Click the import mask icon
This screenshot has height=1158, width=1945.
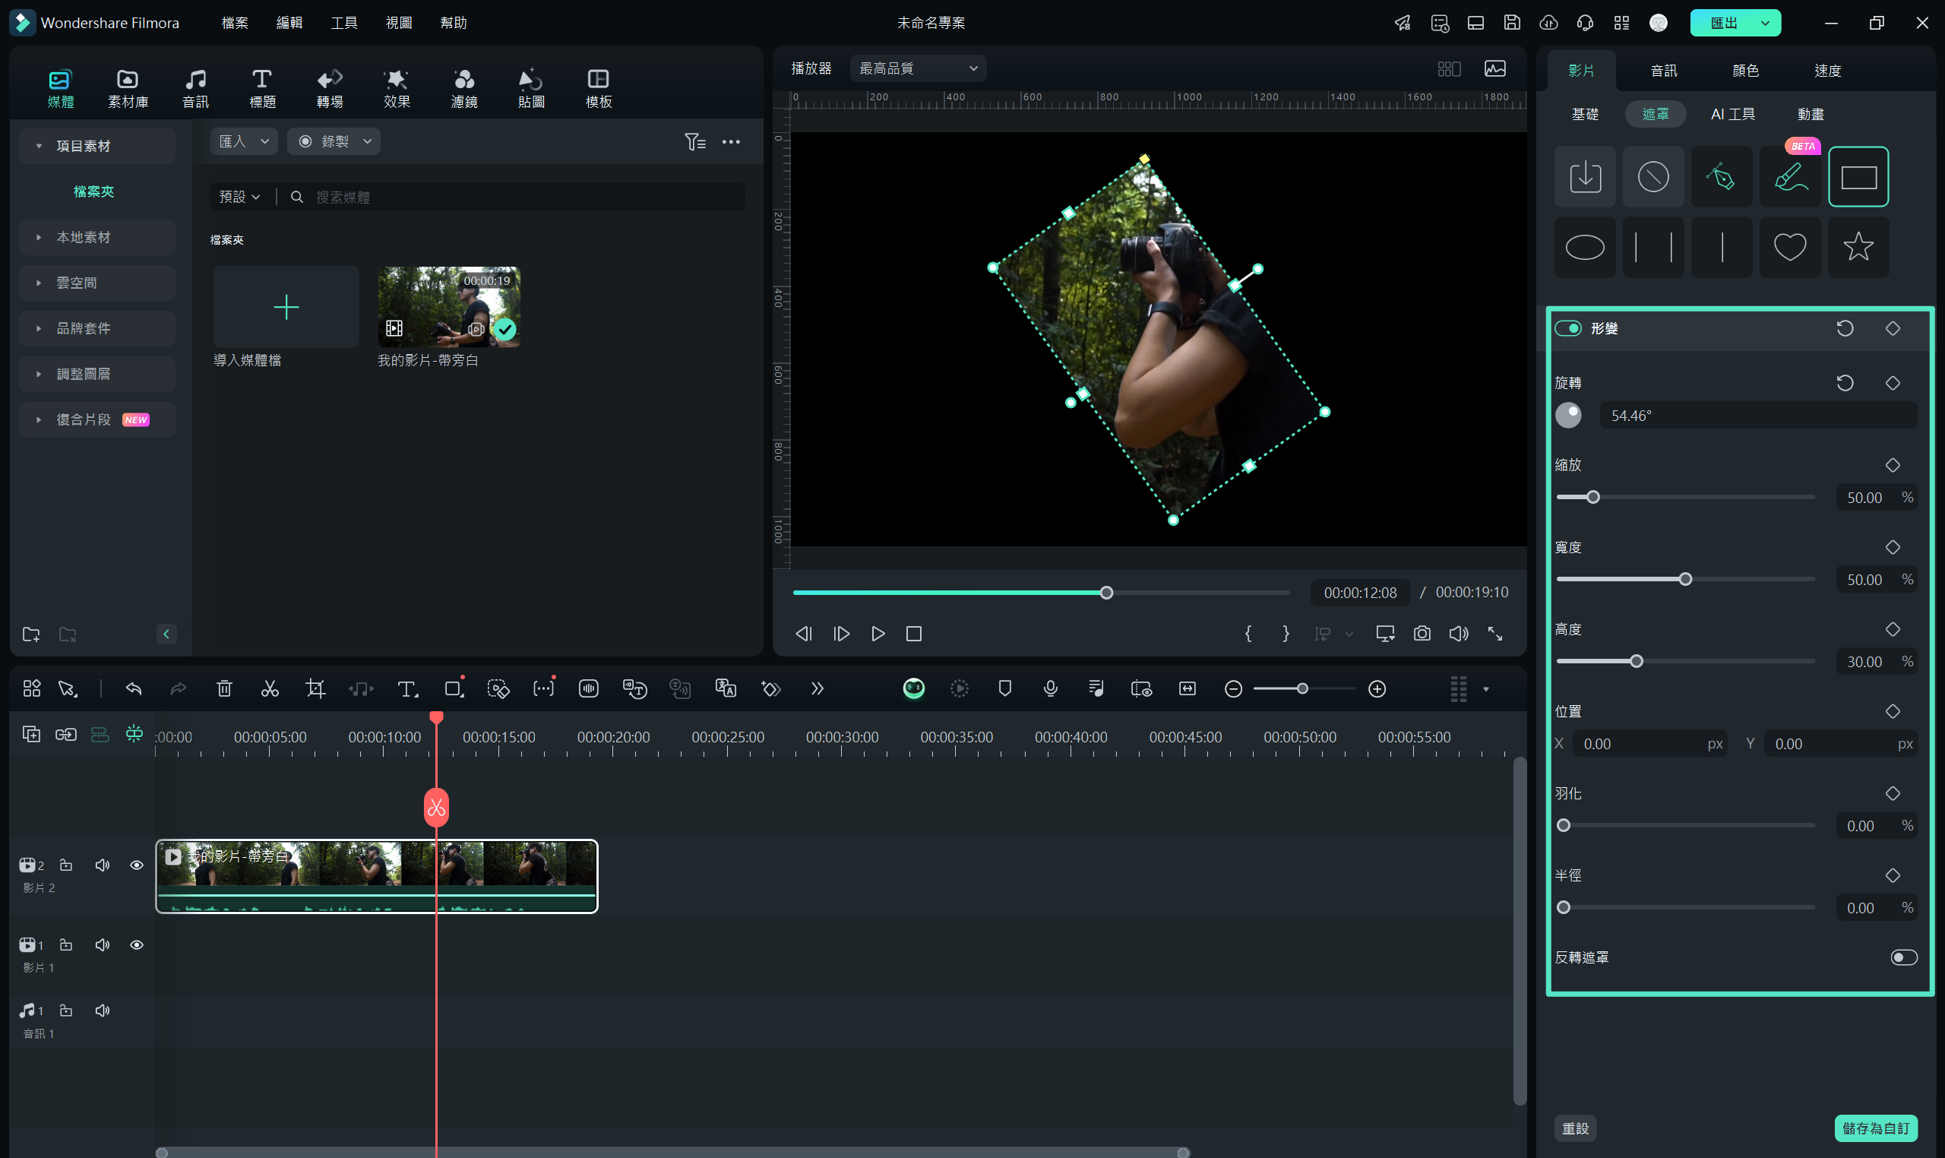[1585, 177]
